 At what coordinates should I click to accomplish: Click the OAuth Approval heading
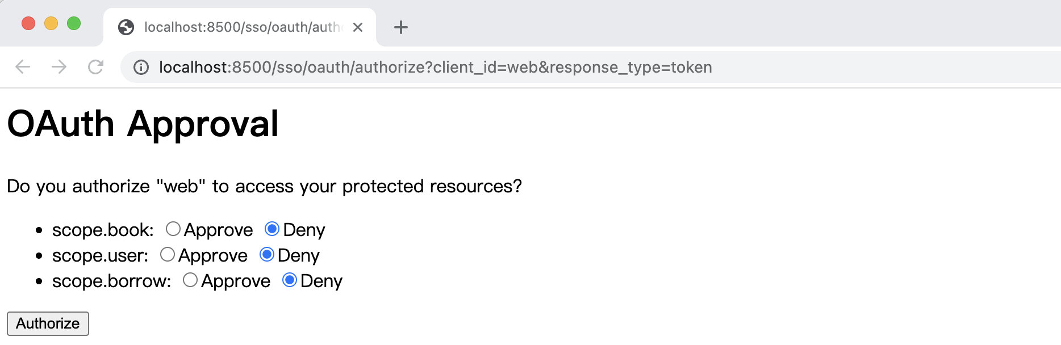coord(143,124)
